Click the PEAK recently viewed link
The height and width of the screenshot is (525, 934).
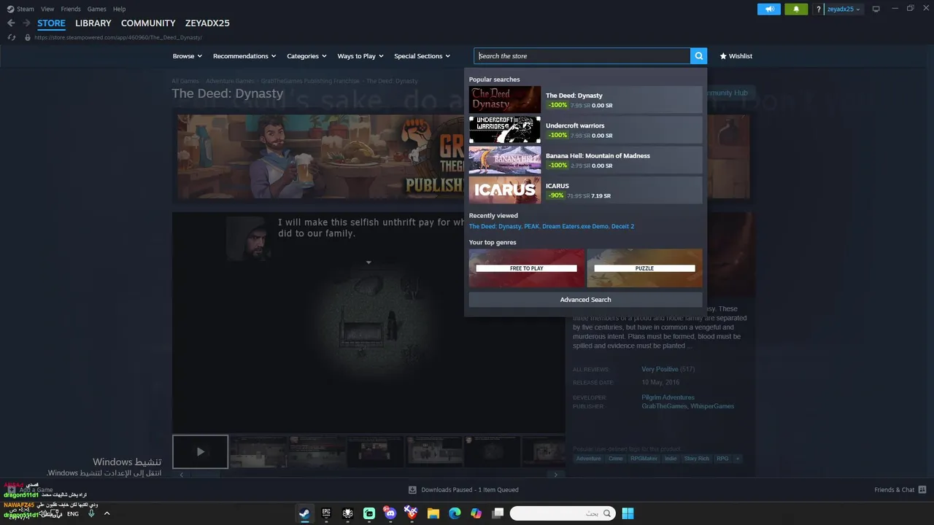coord(531,226)
